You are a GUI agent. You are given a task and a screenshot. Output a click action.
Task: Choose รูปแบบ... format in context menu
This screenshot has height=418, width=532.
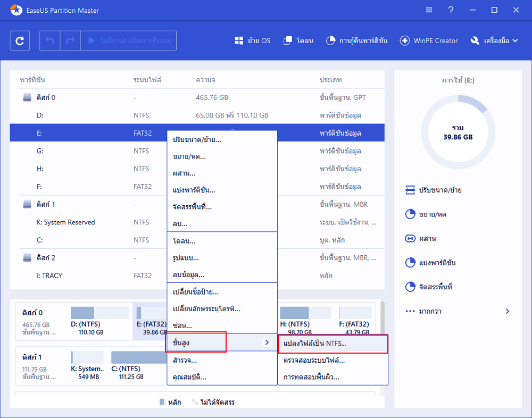coord(222,258)
